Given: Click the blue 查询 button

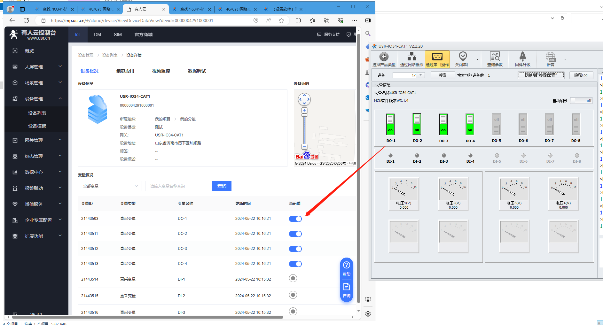Looking at the screenshot, I should point(222,186).
